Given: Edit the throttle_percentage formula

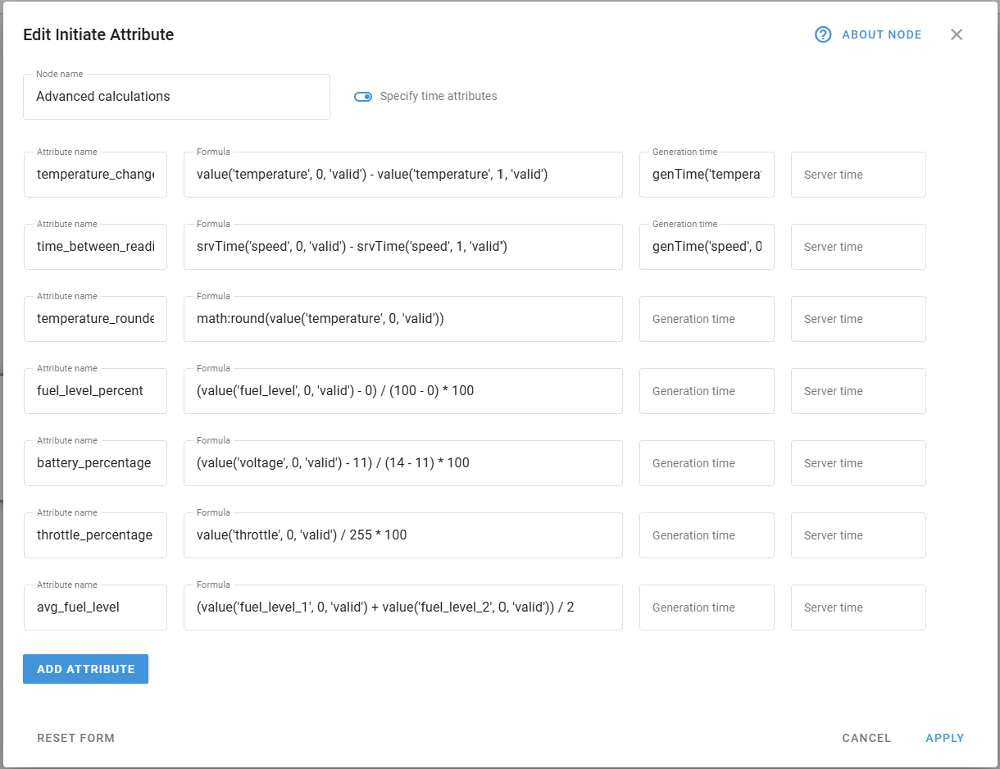Looking at the screenshot, I should [403, 535].
